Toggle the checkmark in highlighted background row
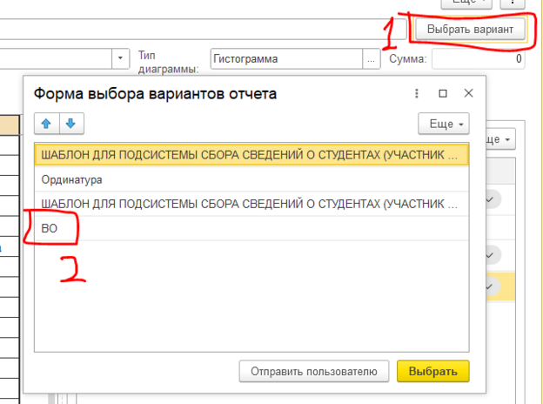543x404 pixels. (x=491, y=285)
